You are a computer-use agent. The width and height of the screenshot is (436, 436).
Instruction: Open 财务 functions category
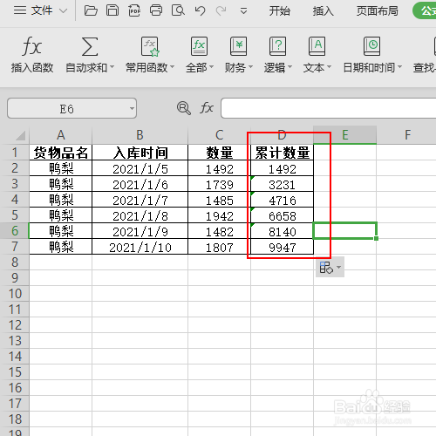point(238,55)
